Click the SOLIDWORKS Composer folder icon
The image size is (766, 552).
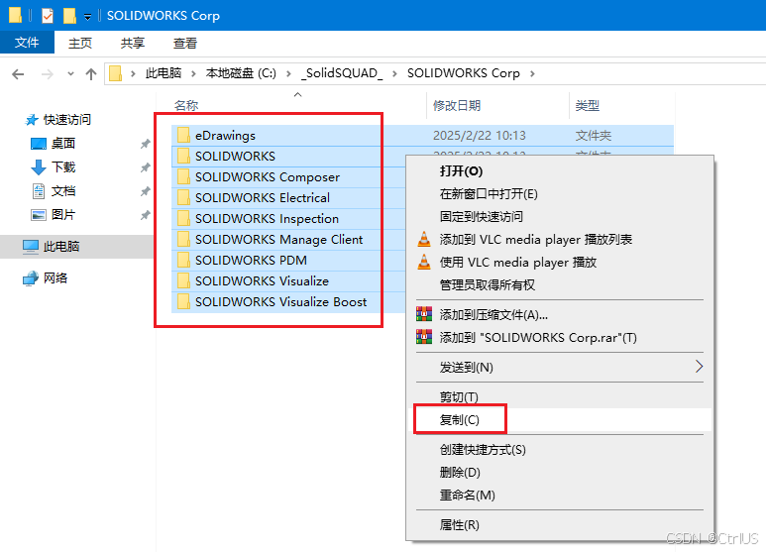pos(183,176)
